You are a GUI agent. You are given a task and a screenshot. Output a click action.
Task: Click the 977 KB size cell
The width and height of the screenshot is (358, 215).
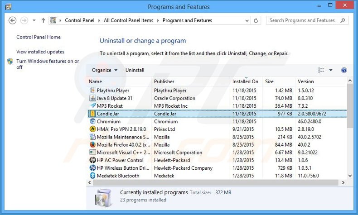[285, 114]
